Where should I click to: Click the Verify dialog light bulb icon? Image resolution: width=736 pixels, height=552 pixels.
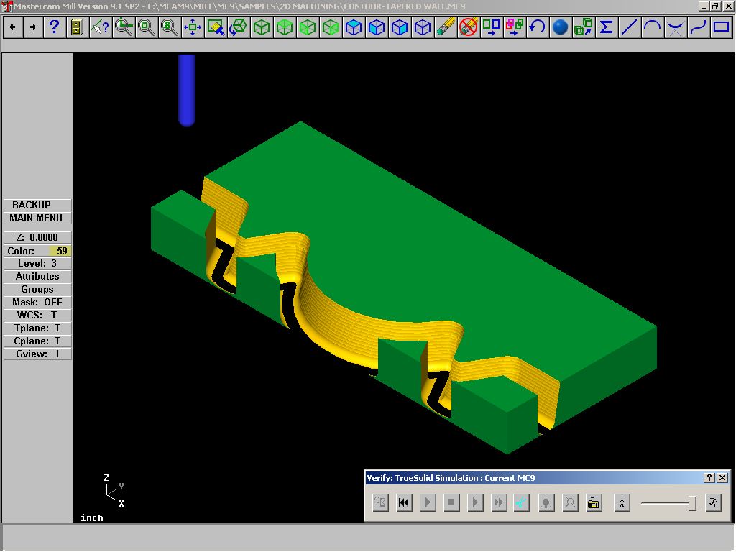(x=546, y=503)
